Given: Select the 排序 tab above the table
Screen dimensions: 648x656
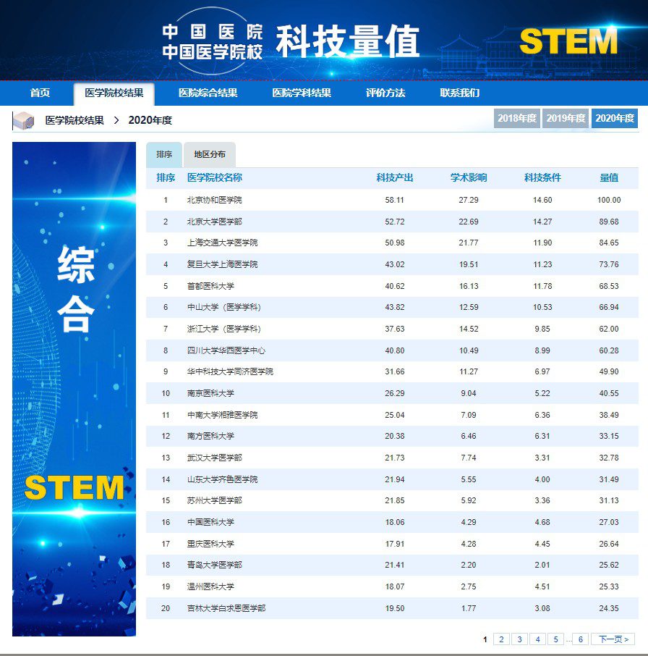Looking at the screenshot, I should point(164,155).
